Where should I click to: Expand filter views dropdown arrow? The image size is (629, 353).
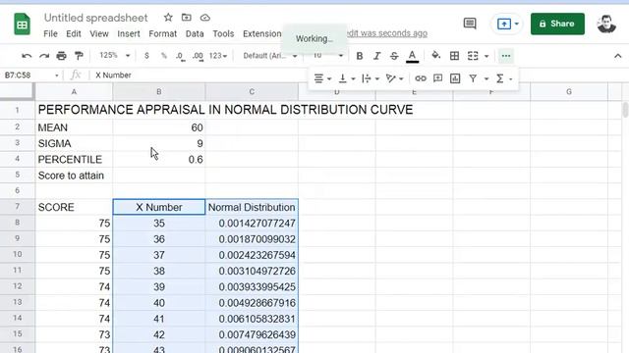pos(486,78)
